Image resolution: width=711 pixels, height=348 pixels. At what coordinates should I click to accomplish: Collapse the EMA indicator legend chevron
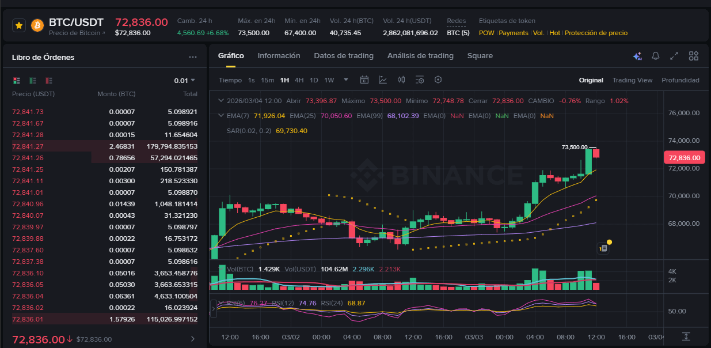pyautogui.click(x=221, y=115)
